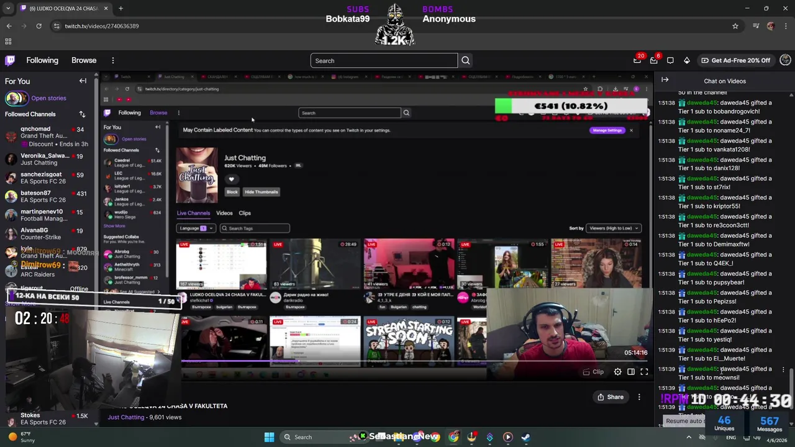This screenshot has width=795, height=447.
Task: Open Prime loot crown with 20 badge
Action: click(637, 60)
